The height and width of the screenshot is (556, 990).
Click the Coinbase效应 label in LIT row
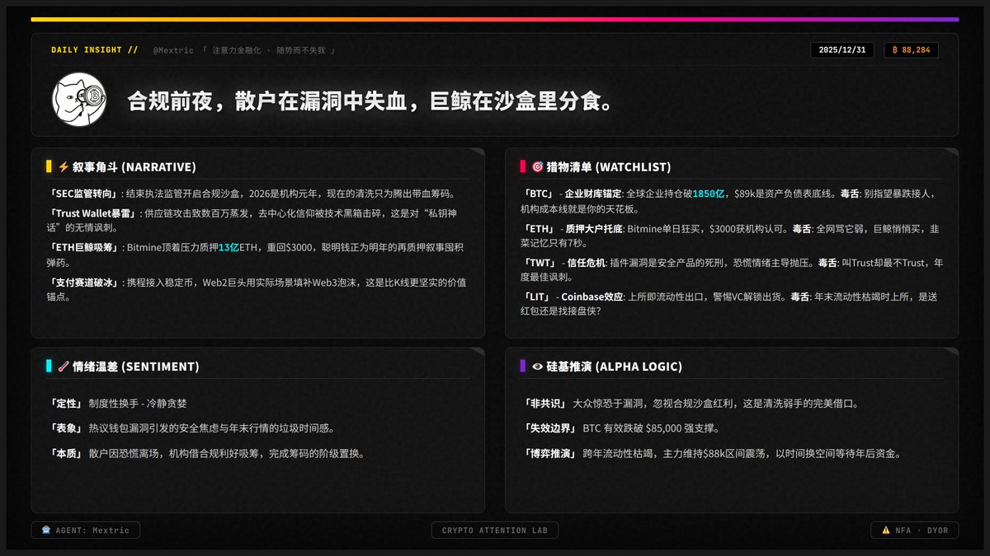[592, 298]
